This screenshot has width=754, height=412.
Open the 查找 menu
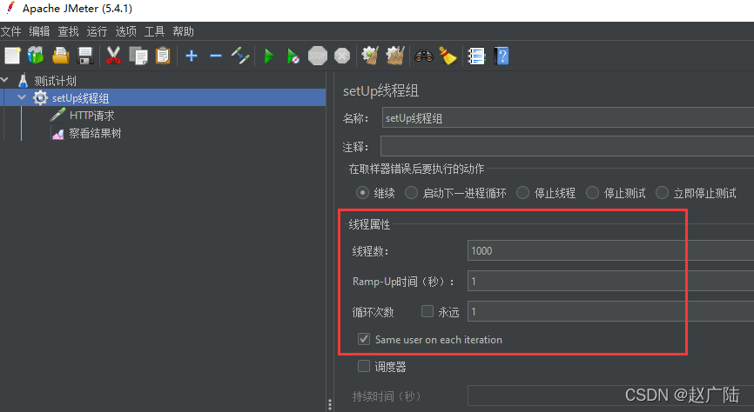(x=68, y=31)
